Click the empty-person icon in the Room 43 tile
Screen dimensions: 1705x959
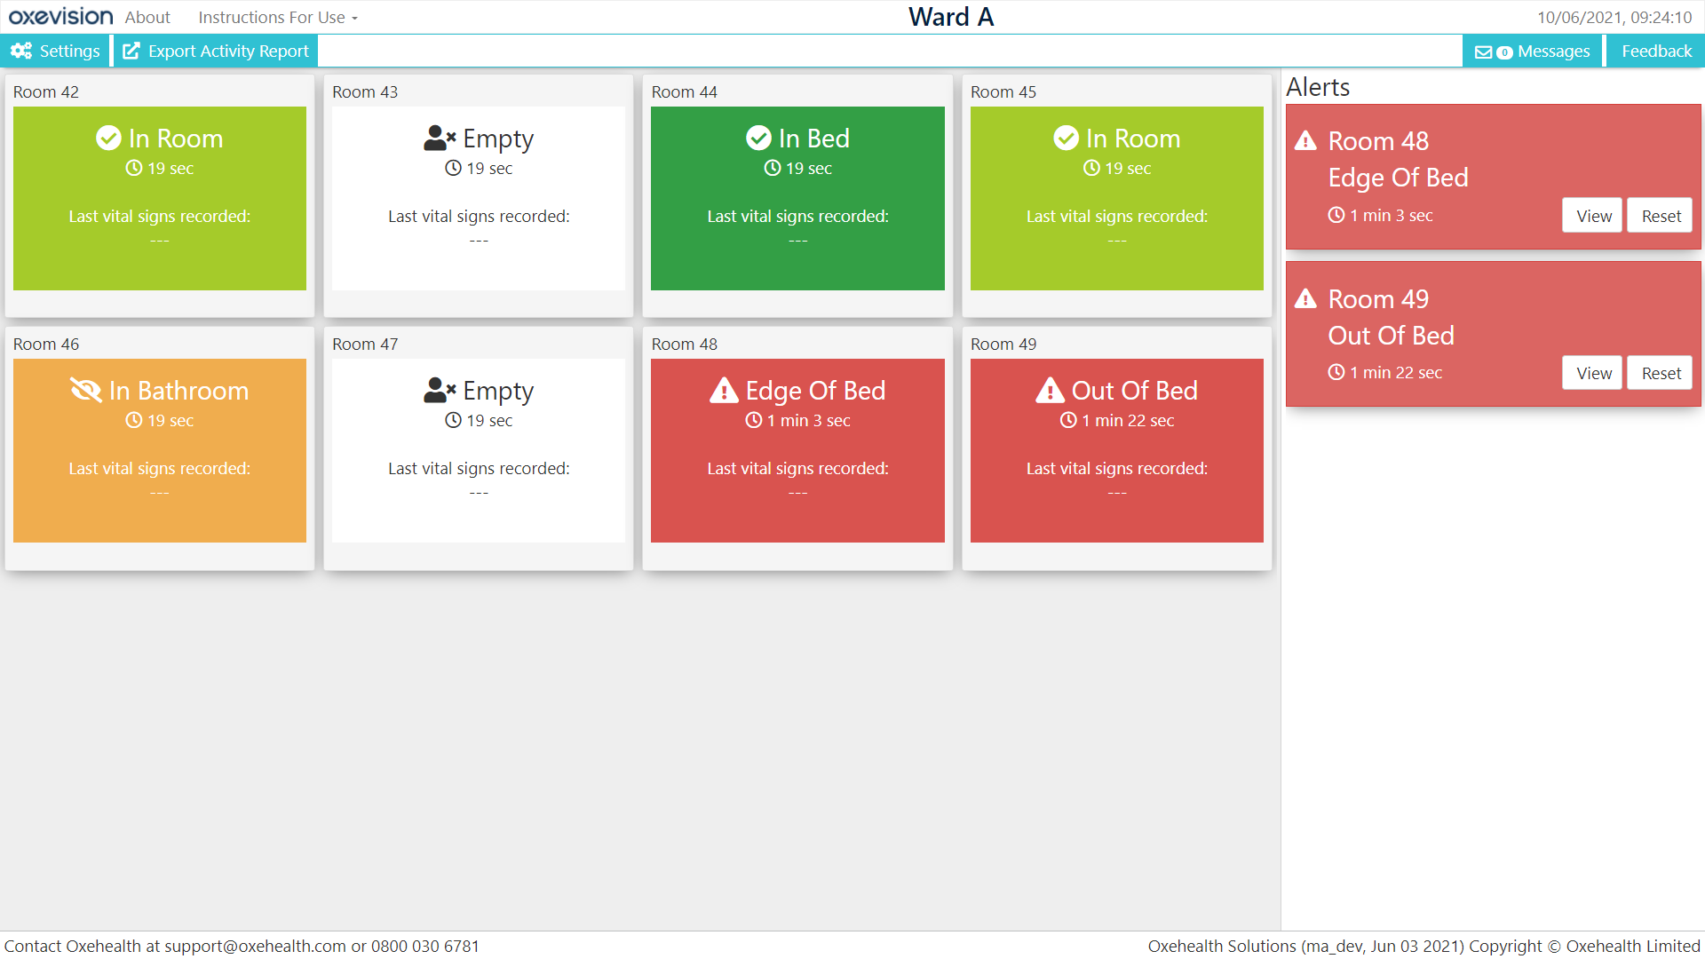(440, 138)
